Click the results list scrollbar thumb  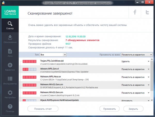coord(152,76)
